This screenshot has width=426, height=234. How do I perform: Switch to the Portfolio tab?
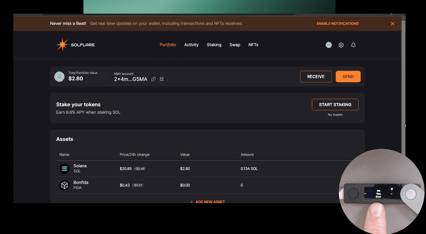pyautogui.click(x=168, y=45)
